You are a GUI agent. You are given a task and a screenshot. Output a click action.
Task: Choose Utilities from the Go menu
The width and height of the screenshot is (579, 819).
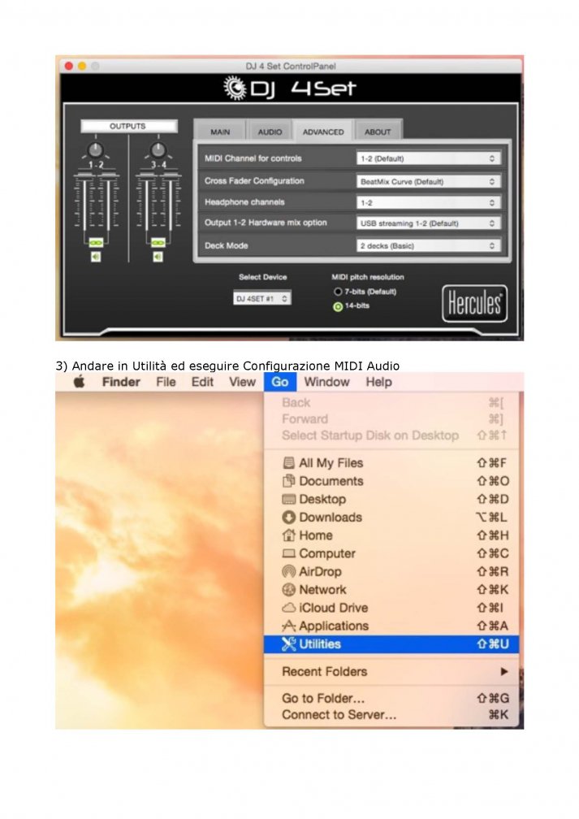tap(391, 644)
